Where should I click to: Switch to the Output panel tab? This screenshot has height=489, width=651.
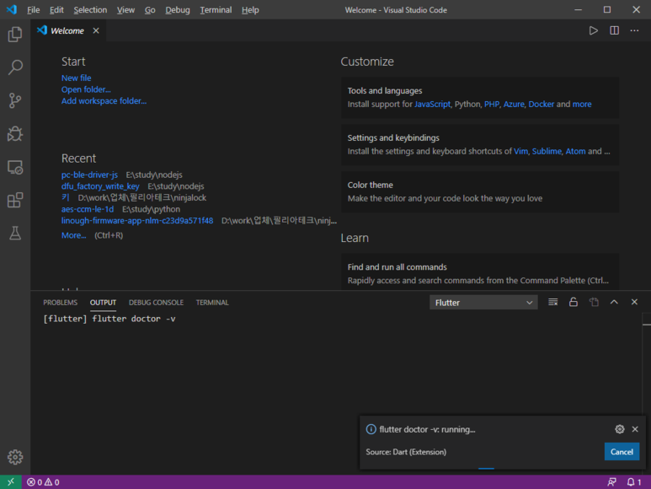103,303
